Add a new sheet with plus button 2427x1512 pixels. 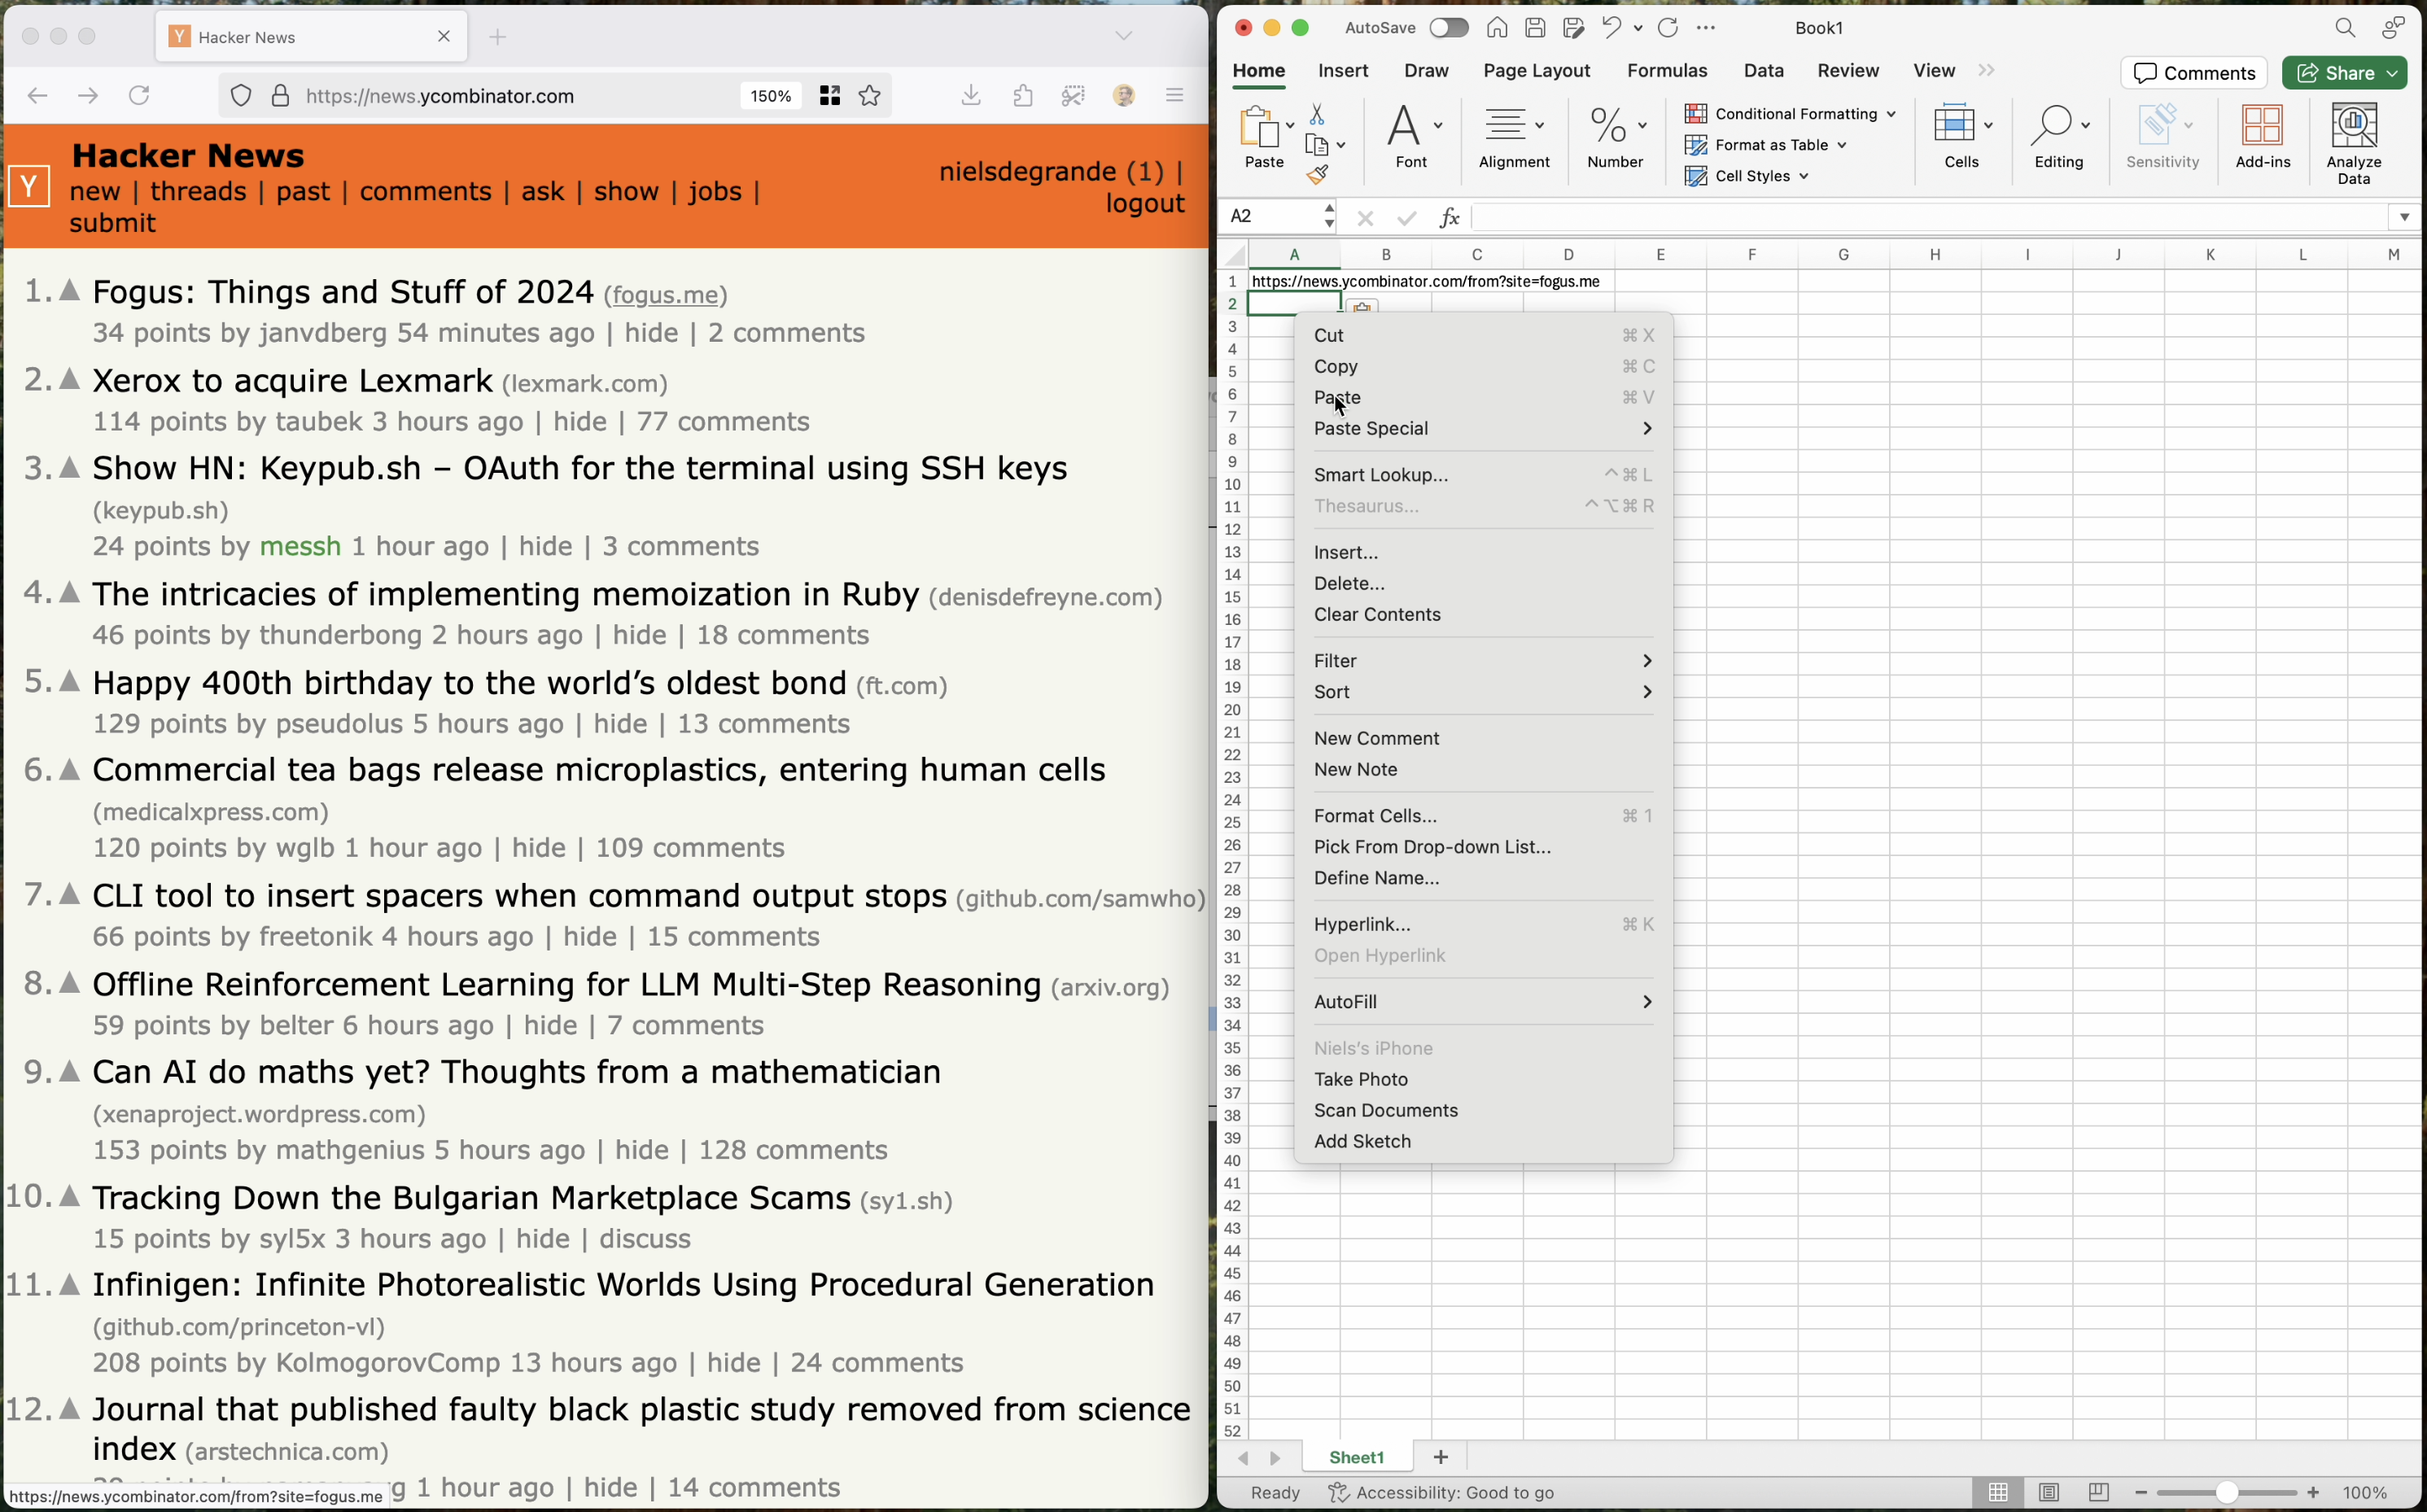click(x=1440, y=1457)
